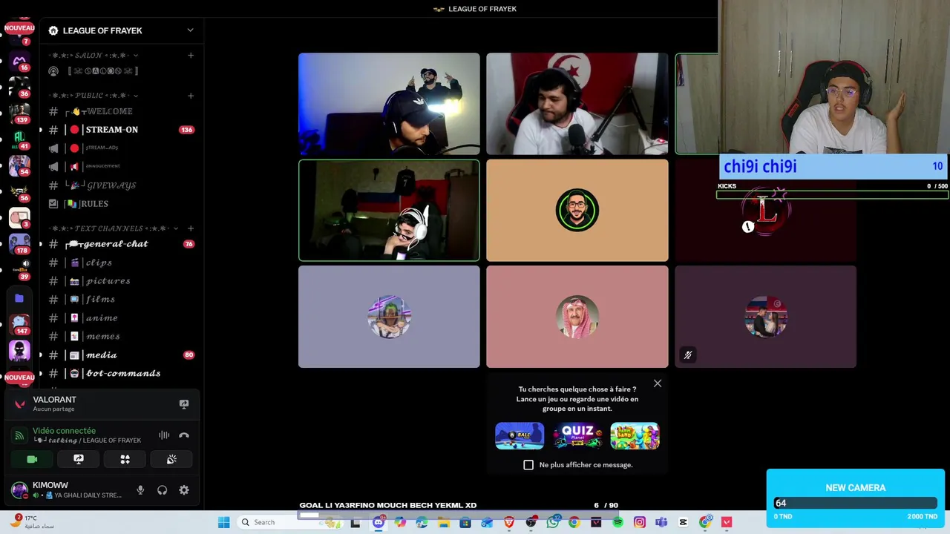Open Discord user settings gear

(184, 490)
